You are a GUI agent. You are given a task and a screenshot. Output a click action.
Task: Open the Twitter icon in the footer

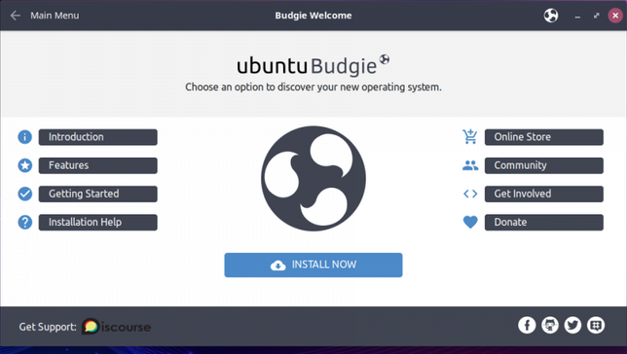pyautogui.click(x=572, y=325)
